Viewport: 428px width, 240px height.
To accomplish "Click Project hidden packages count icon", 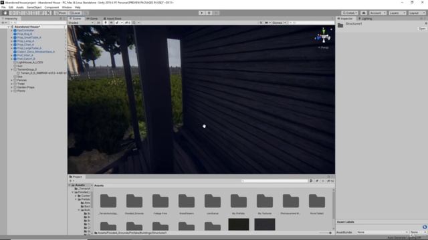I will (330, 181).
